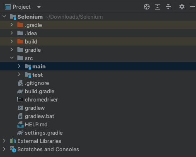Click the Expand All toolbar icon

157,7
